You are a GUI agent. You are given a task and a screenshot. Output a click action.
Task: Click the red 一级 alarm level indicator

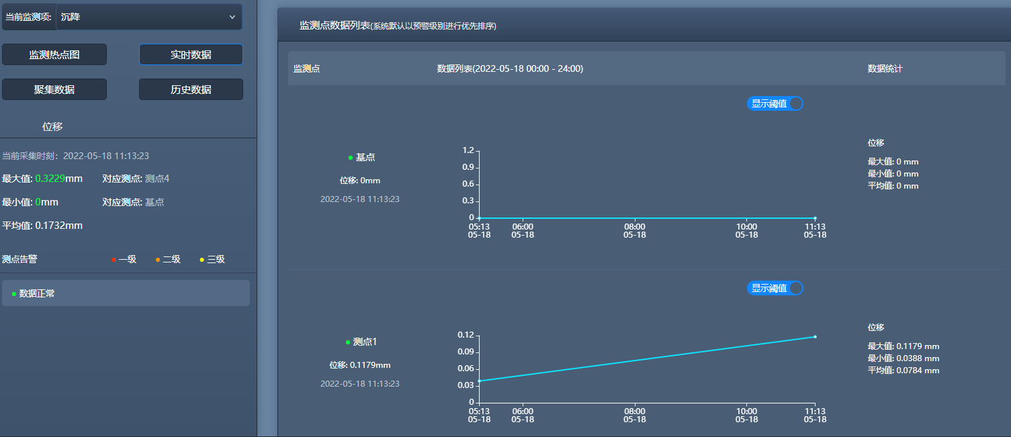point(114,259)
